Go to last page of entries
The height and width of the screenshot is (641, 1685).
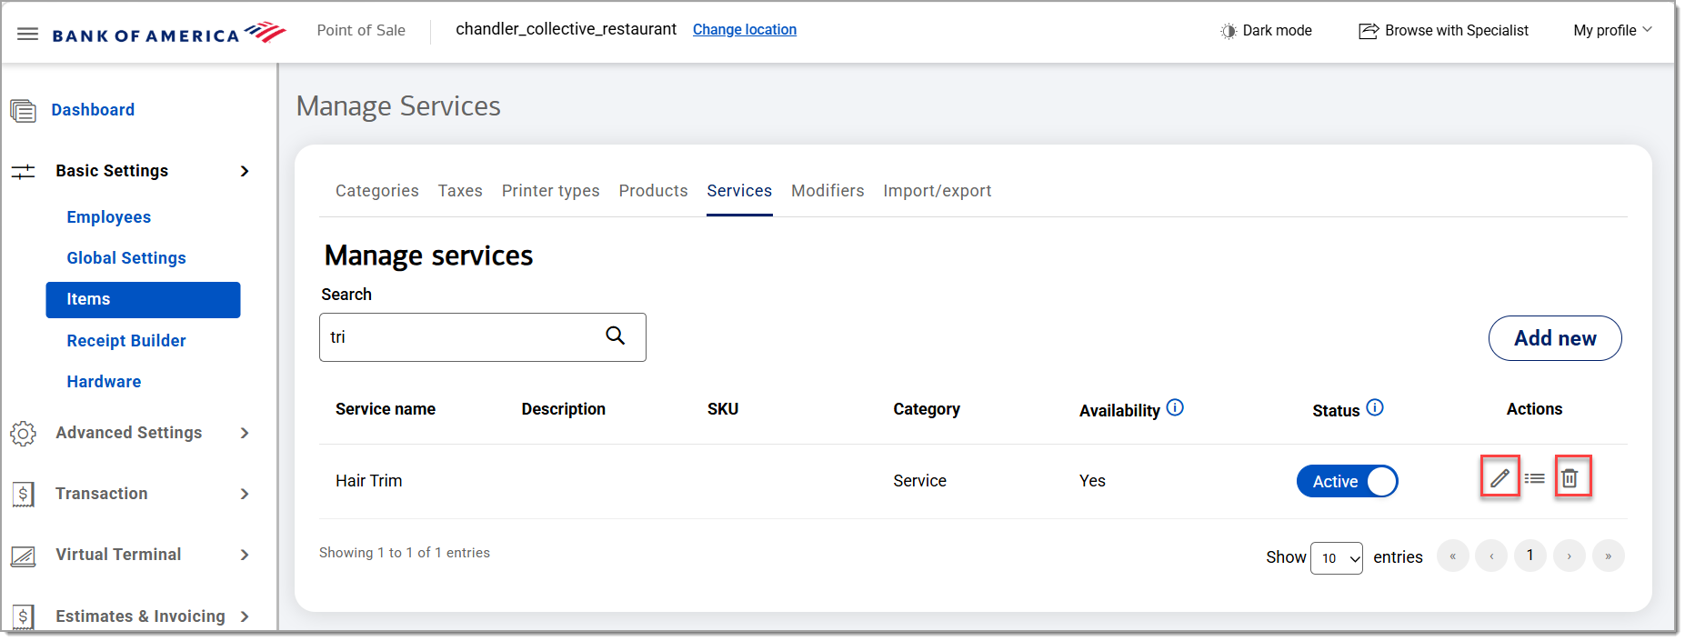point(1609,556)
